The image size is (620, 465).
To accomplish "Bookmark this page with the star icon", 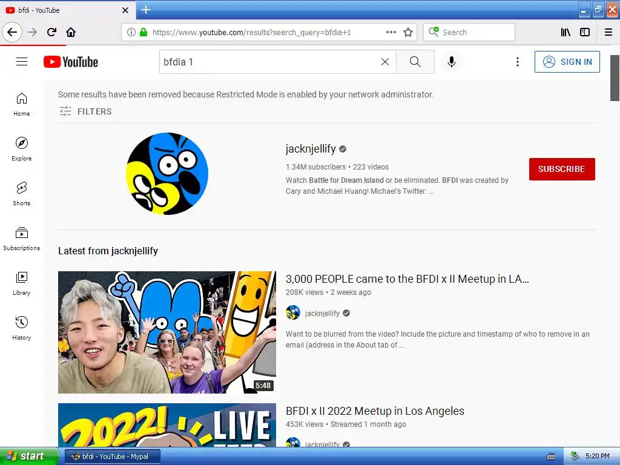I will [x=408, y=32].
